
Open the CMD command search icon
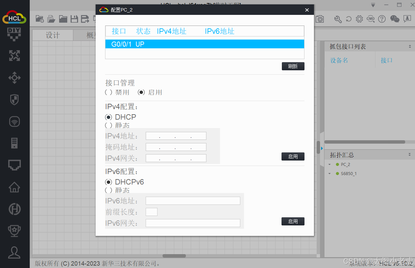tap(371, 19)
